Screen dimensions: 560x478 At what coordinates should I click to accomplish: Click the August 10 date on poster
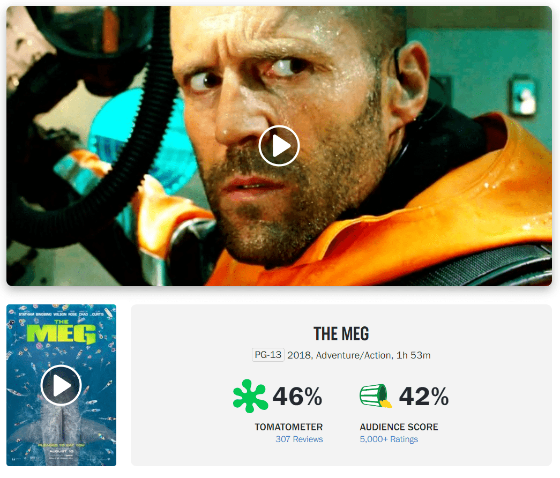pyautogui.click(x=62, y=451)
